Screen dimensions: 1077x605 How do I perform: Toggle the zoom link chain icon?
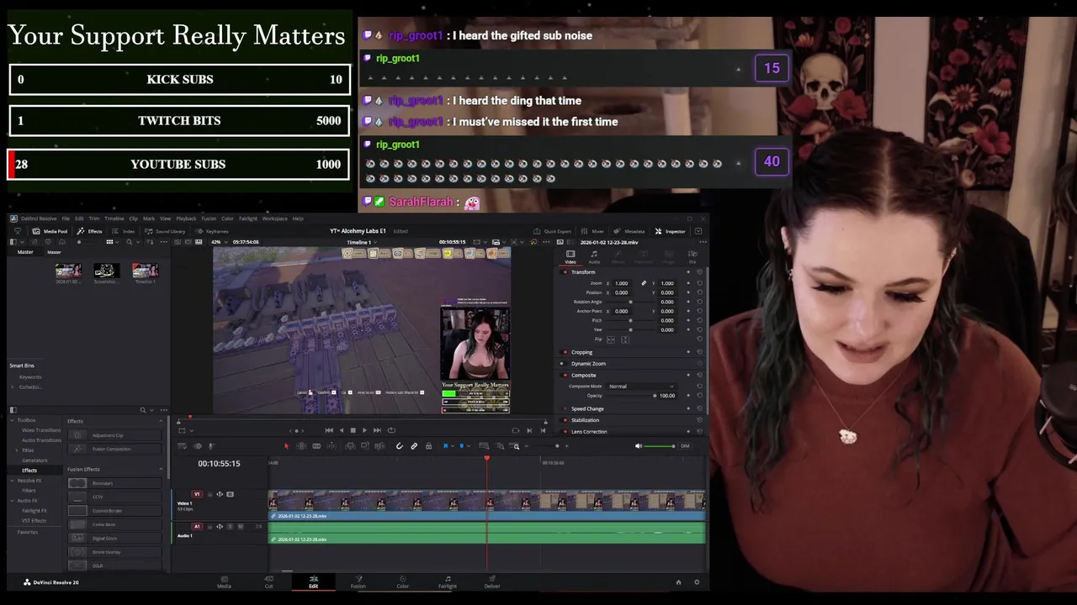644,283
